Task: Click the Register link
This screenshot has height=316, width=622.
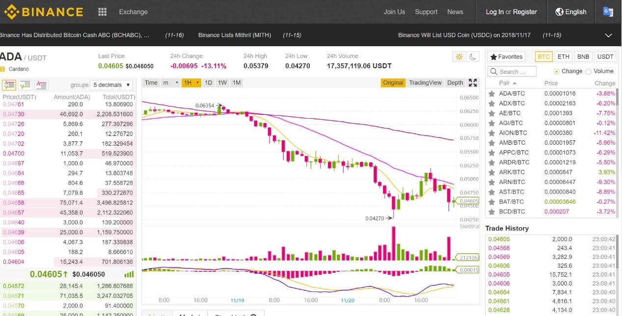Action: click(x=525, y=12)
